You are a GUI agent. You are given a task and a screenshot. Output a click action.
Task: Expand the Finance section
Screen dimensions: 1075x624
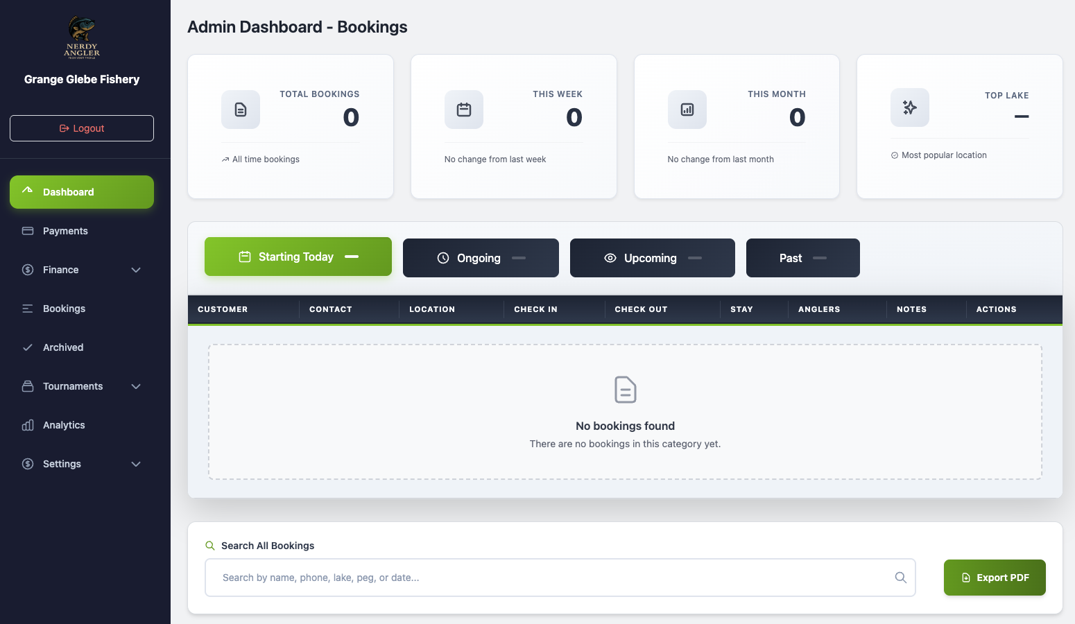(x=136, y=270)
